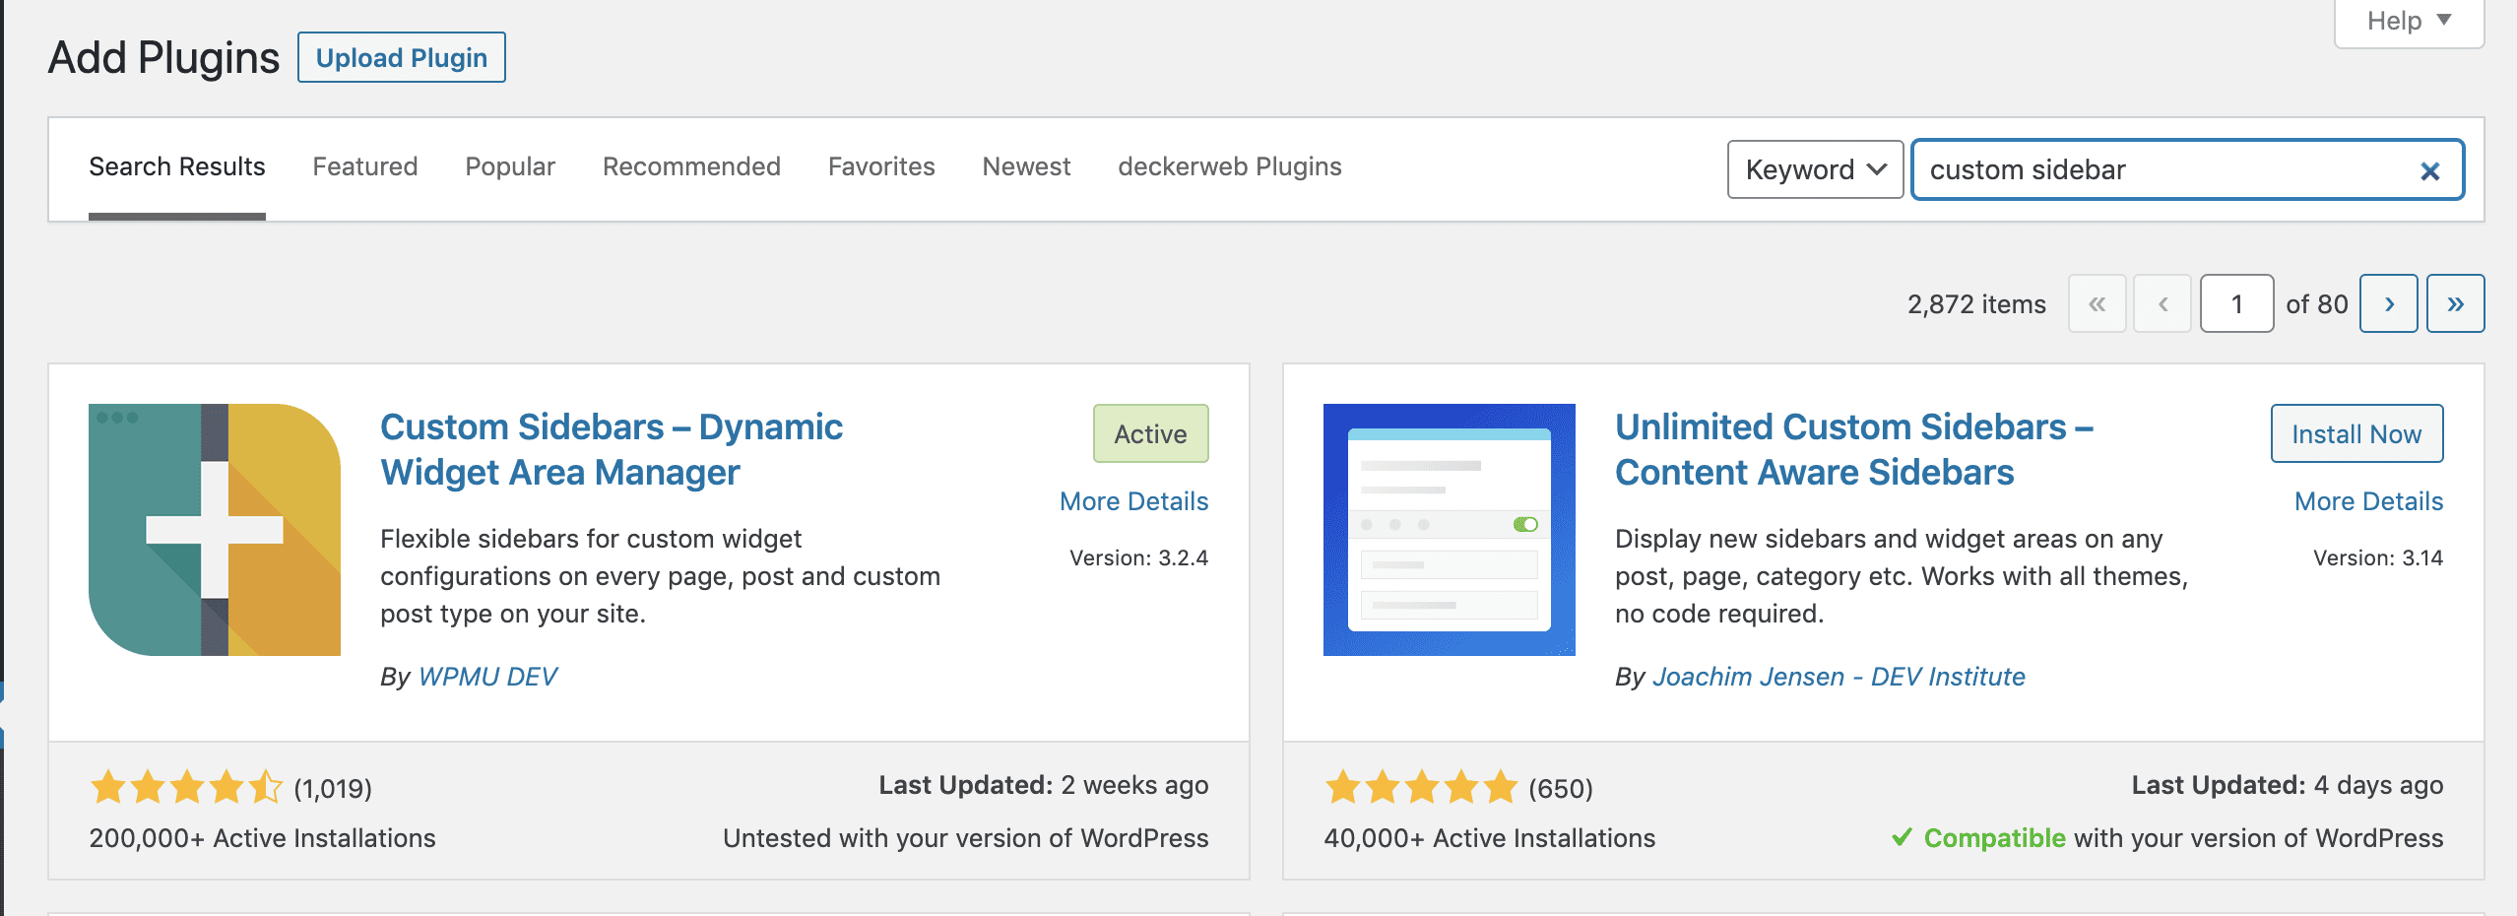This screenshot has height=916, width=2517.
Task: Click the Add Plugins heading
Action: tap(164, 57)
